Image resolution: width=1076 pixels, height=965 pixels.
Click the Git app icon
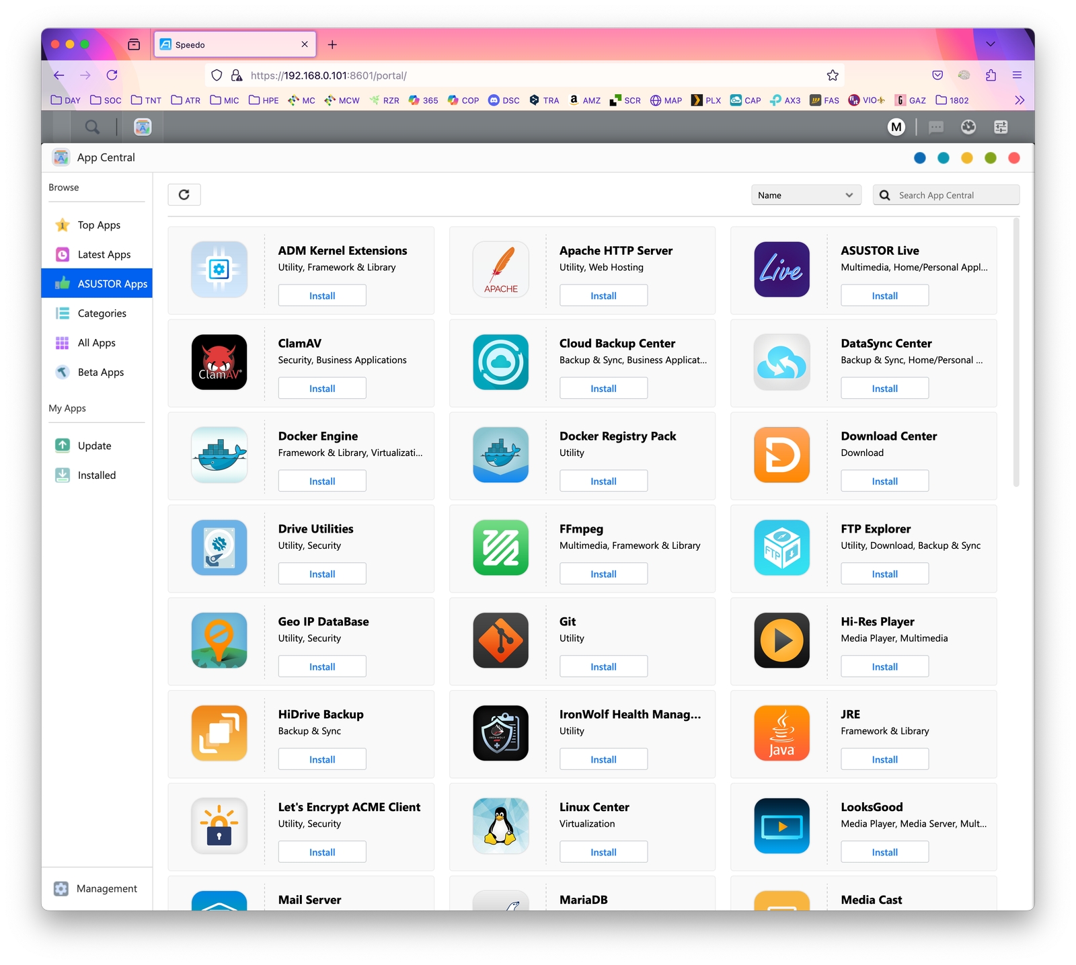point(501,641)
